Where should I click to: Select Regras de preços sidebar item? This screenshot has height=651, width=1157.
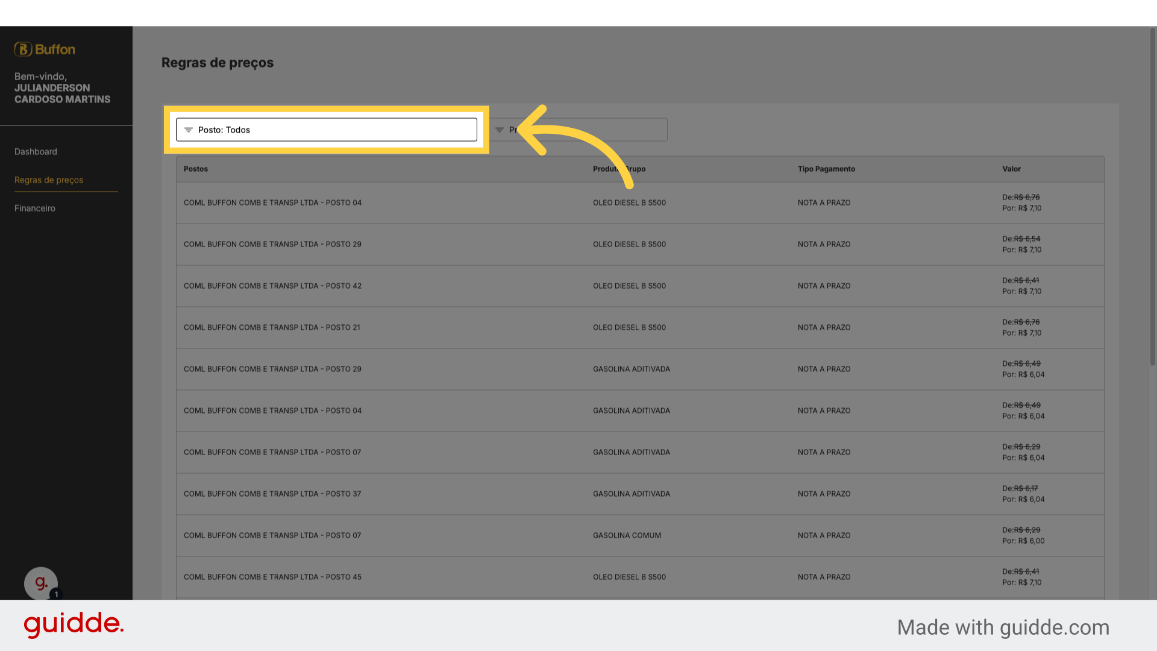click(x=49, y=180)
